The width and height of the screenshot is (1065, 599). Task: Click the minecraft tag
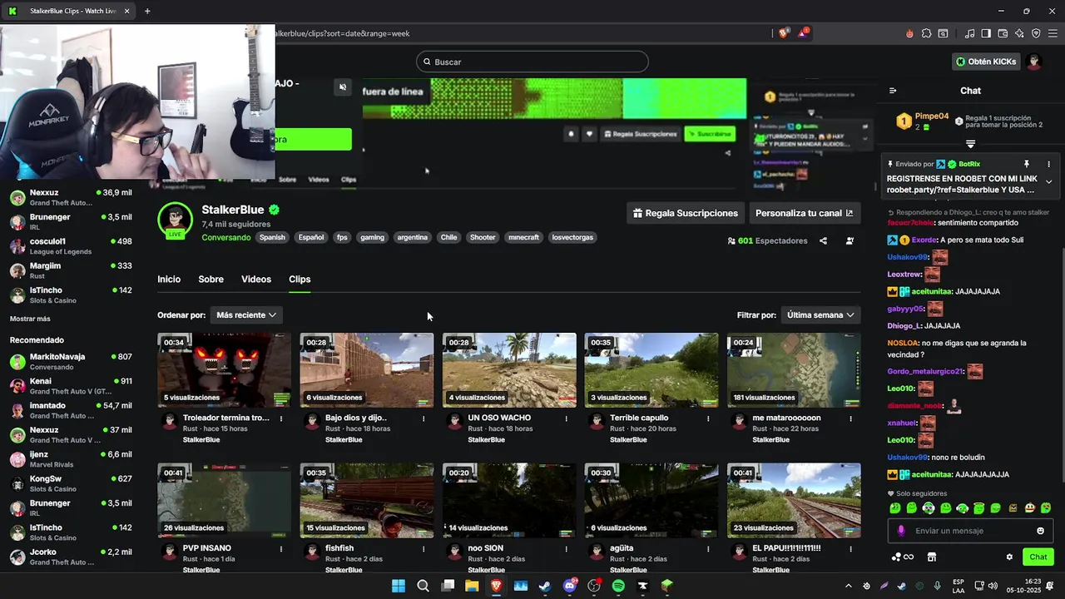pos(523,237)
